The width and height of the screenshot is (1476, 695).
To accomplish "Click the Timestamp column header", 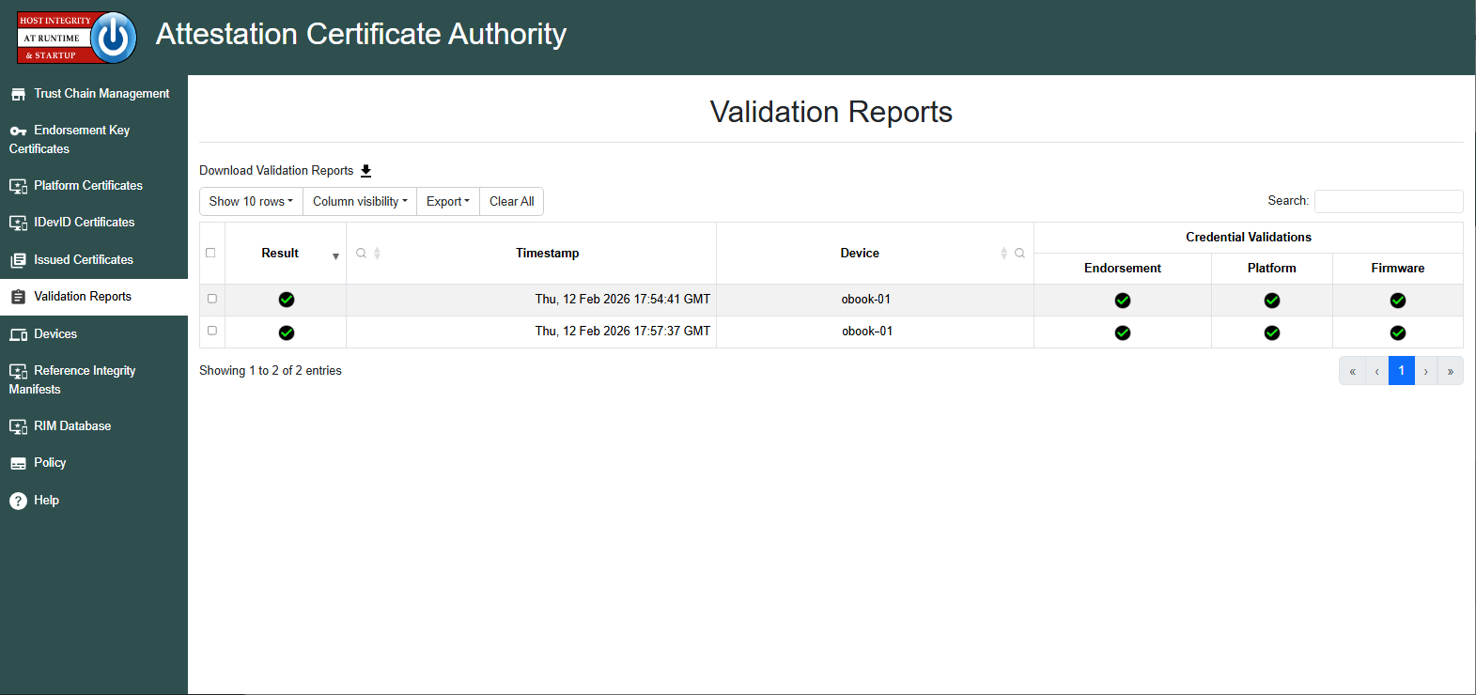I will click(548, 254).
